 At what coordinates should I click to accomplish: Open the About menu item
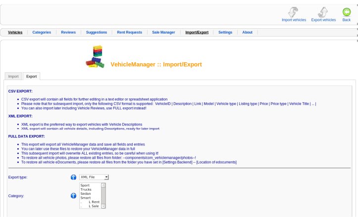click(x=247, y=32)
